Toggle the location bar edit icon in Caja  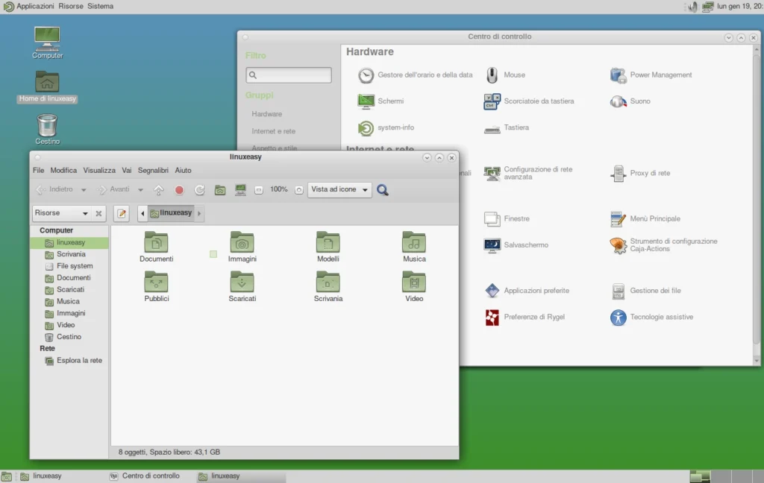[122, 213]
